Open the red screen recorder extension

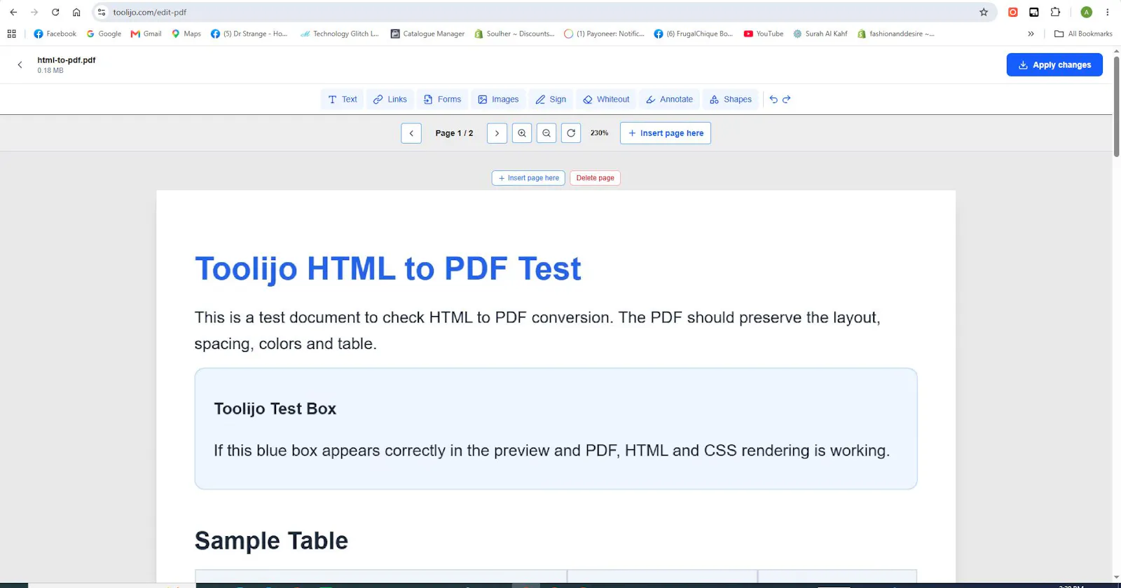1013,12
